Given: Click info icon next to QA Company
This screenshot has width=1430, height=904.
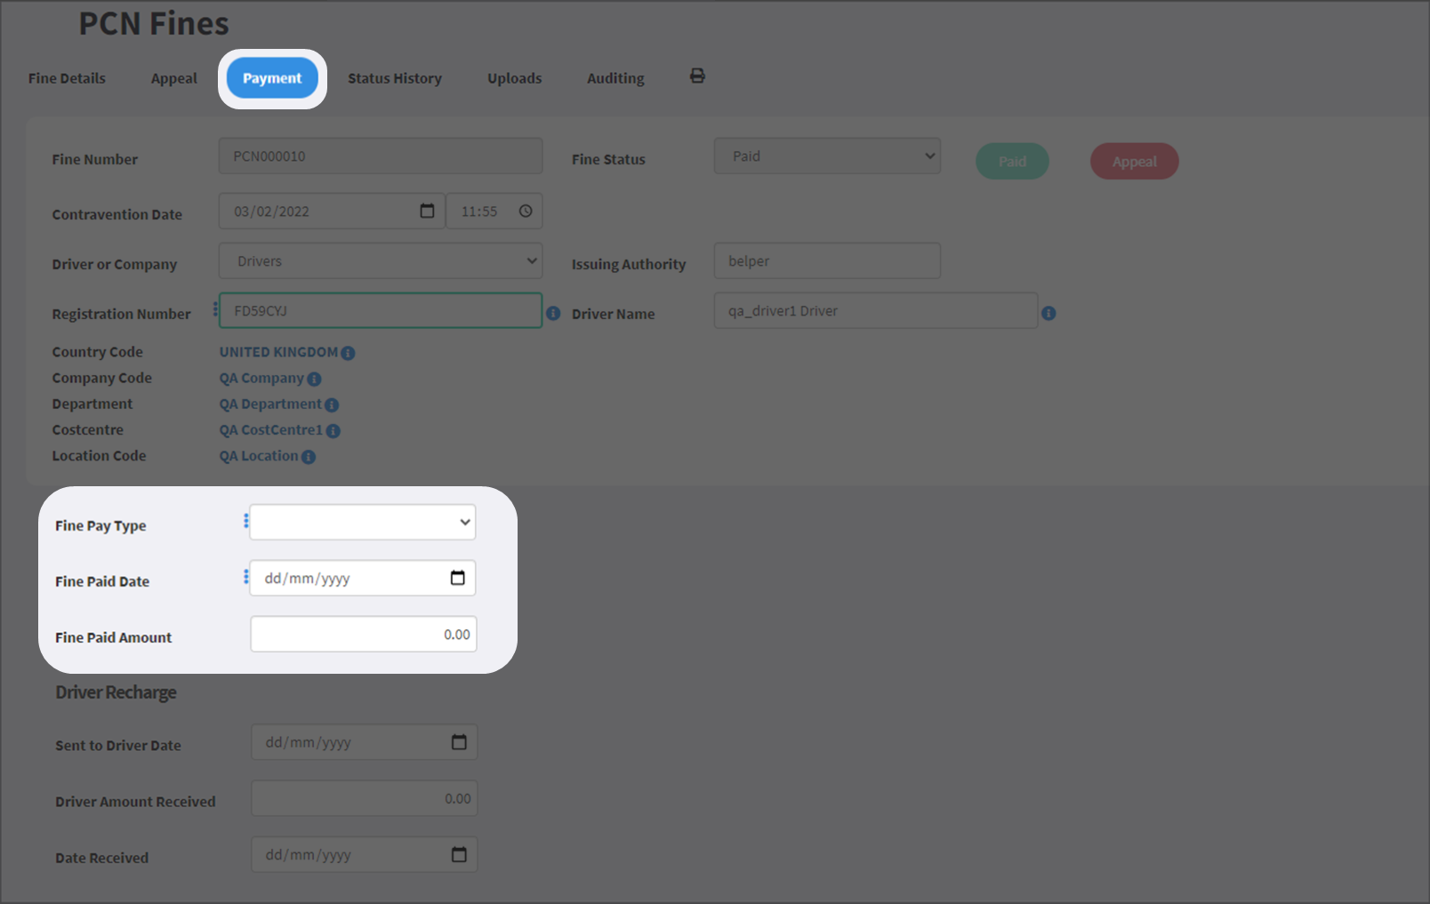Looking at the screenshot, I should click(x=314, y=379).
